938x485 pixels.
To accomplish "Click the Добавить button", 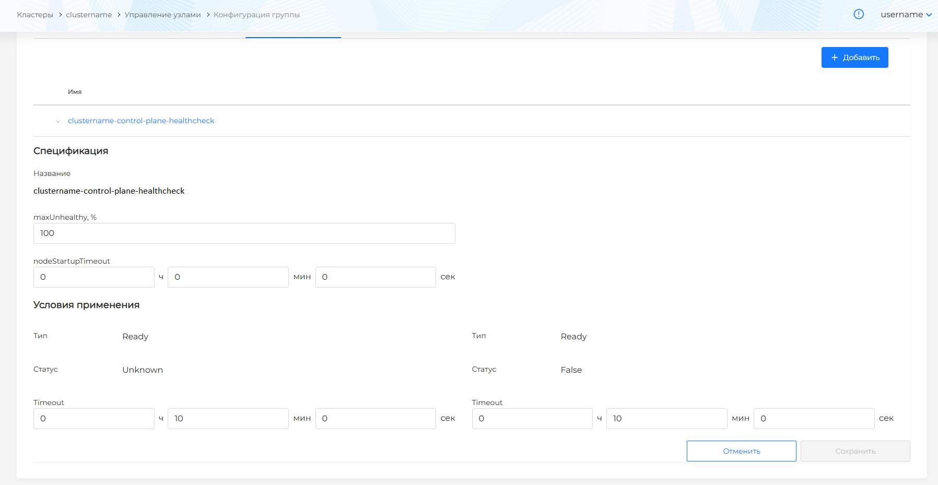I will [x=854, y=57].
